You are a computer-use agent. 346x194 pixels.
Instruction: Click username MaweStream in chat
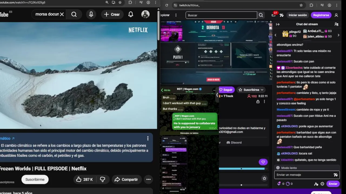tap(286, 110)
